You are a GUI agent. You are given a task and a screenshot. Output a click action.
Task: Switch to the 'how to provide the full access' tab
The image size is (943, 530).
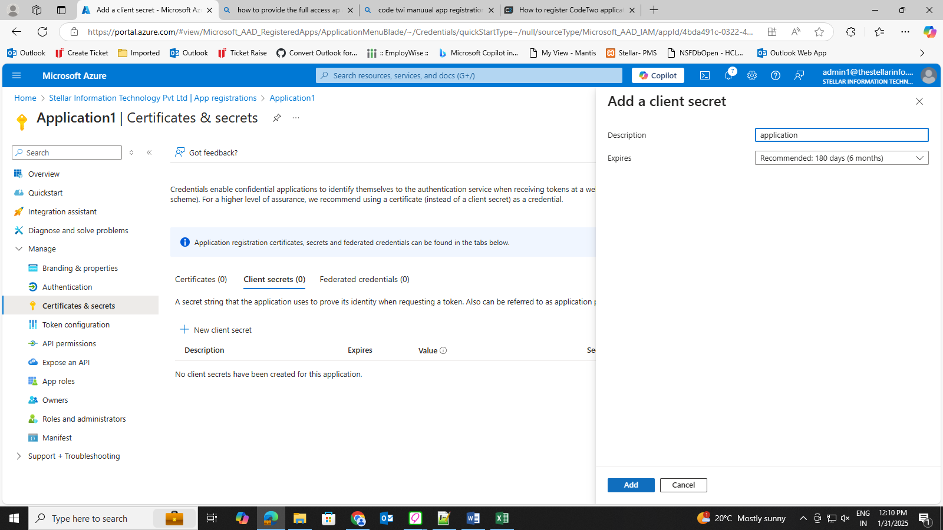288,10
